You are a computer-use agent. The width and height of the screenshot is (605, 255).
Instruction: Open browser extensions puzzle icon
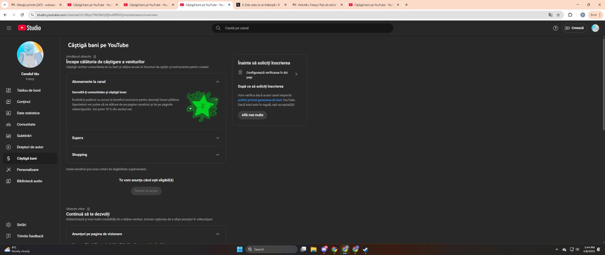pos(570,15)
